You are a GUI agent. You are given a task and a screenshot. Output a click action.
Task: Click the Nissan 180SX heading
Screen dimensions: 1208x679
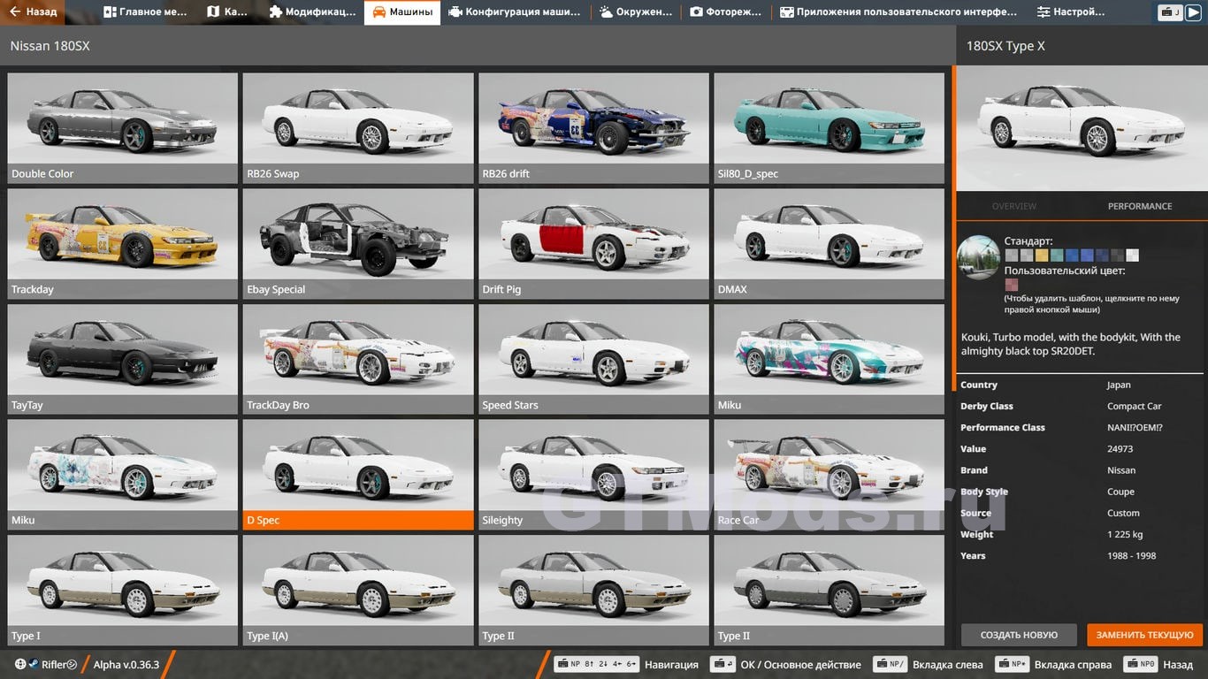[50, 46]
